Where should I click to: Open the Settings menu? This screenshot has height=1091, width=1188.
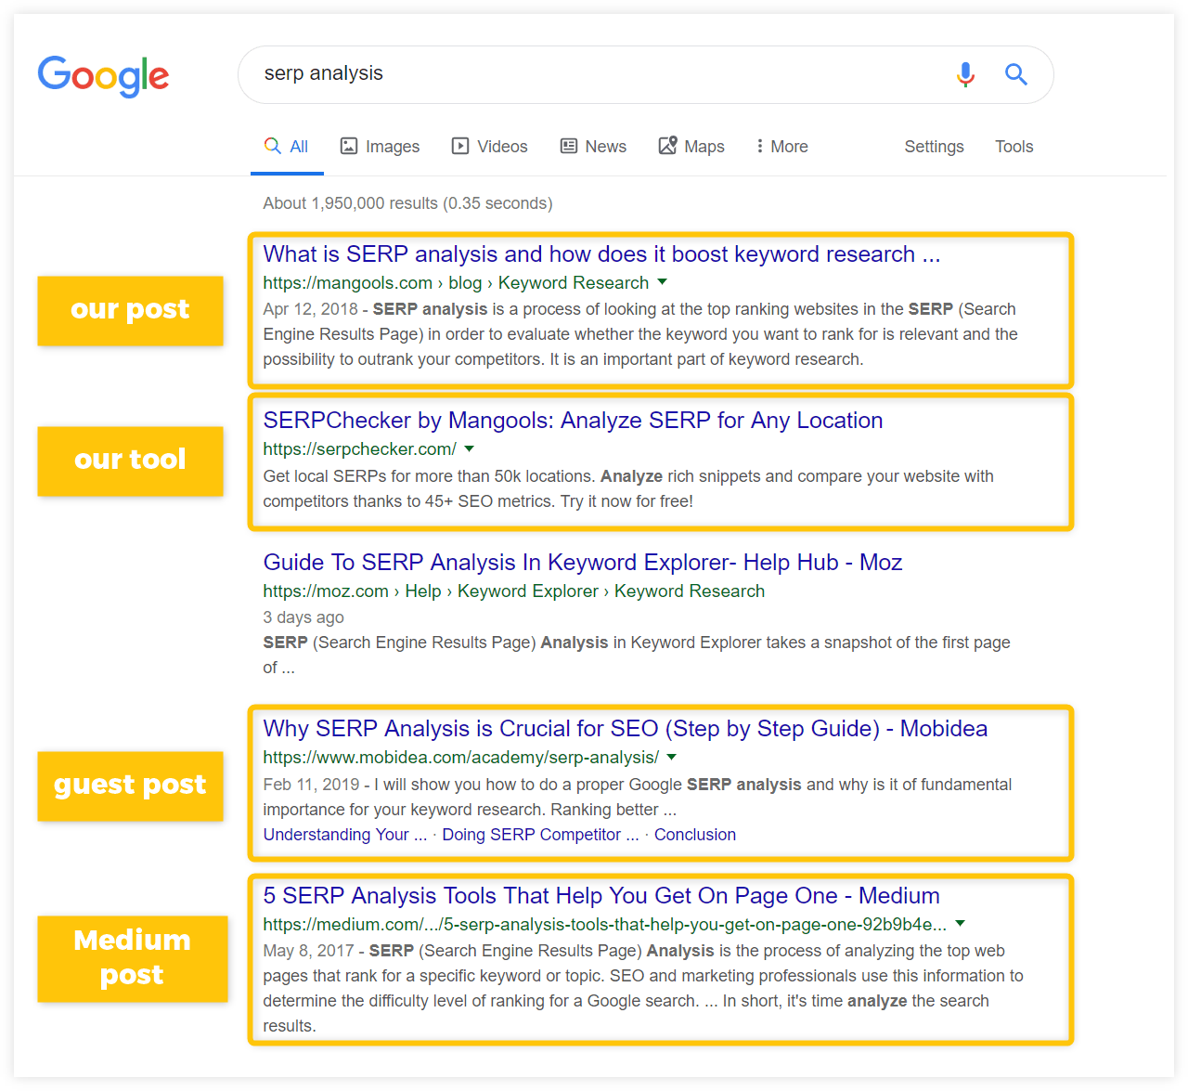pos(934,147)
